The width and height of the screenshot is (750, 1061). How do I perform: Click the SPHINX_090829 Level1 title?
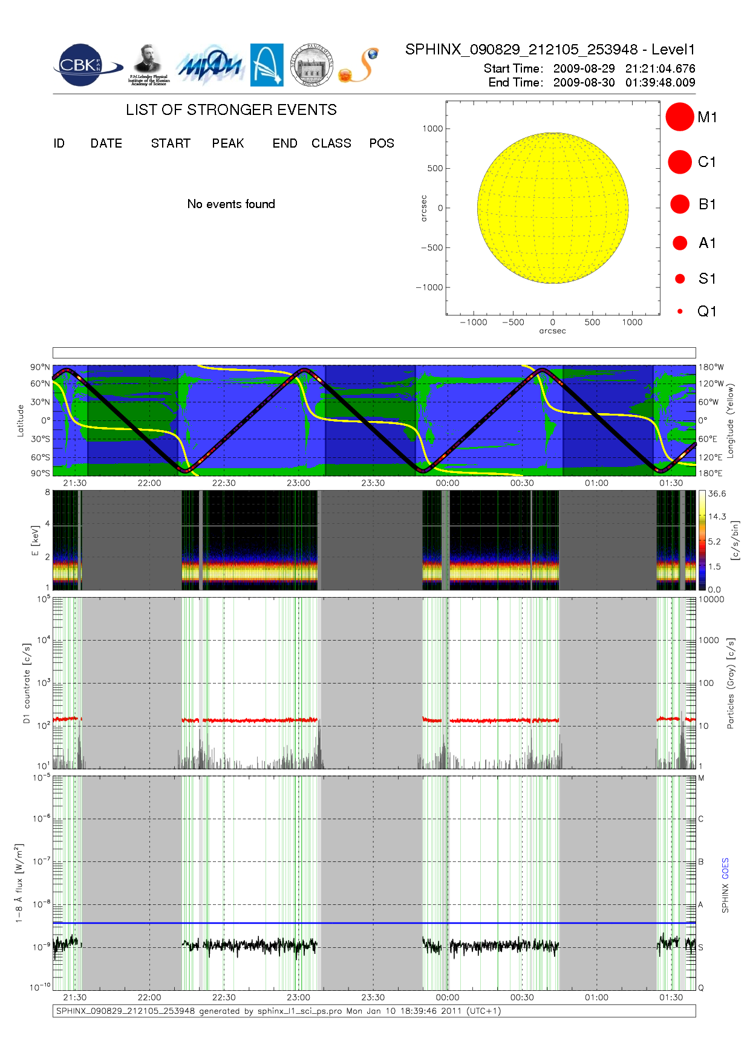(x=550, y=50)
